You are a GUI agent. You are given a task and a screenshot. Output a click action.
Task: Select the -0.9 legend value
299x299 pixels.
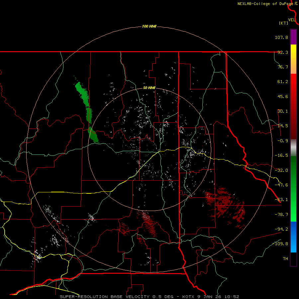pyautogui.click(x=283, y=141)
